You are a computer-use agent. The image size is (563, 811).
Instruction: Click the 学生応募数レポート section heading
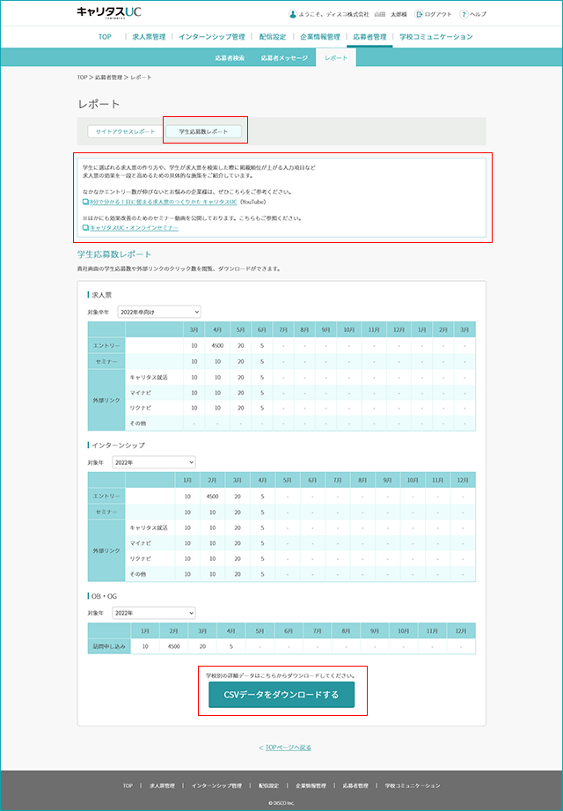tap(114, 254)
